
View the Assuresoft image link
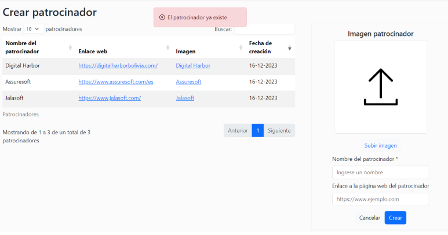click(x=188, y=82)
